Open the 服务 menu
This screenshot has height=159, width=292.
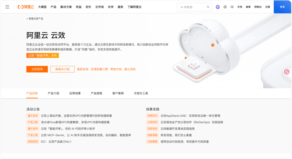click(120, 7)
